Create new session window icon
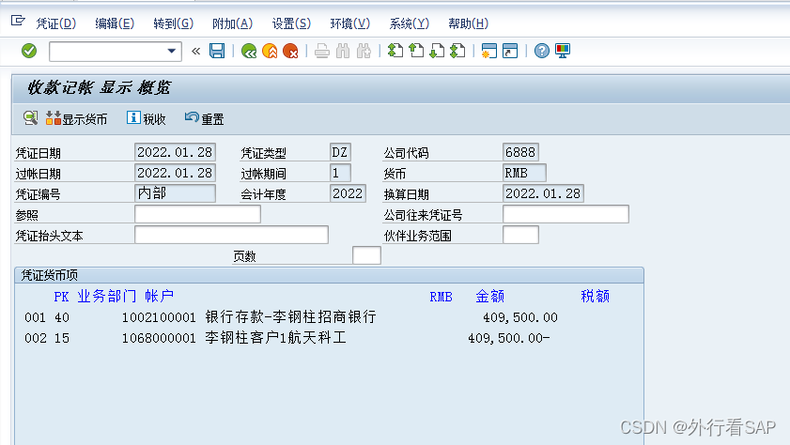 pos(488,51)
